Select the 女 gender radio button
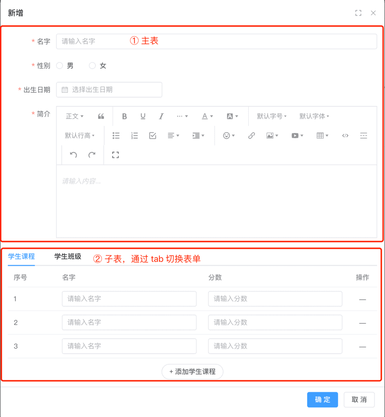The height and width of the screenshot is (417, 385). [92, 66]
